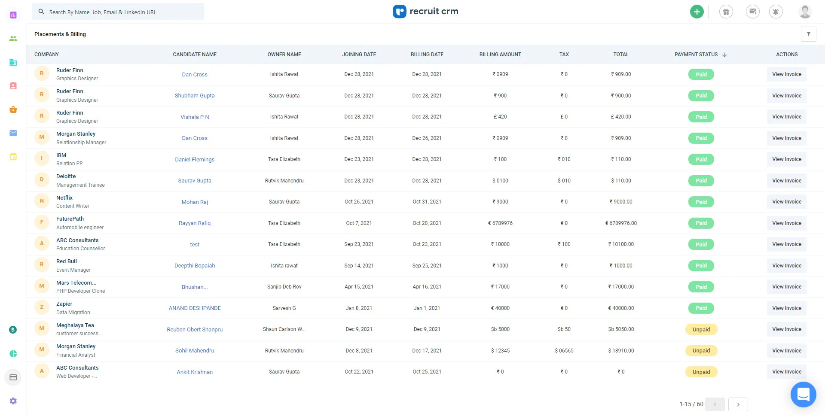The image size is (825, 416).
Task: Open the Dashboard via the purple analytics icon
Action: click(x=13, y=15)
